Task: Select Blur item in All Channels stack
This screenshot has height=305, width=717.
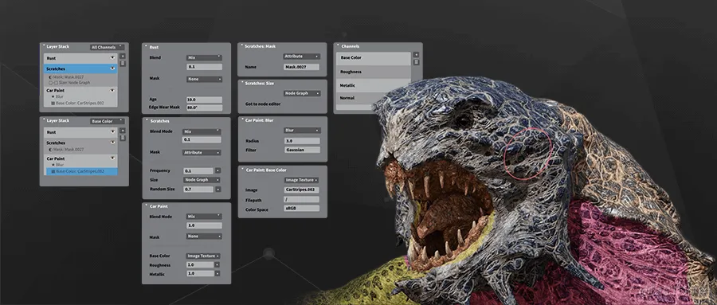Action: (57, 97)
